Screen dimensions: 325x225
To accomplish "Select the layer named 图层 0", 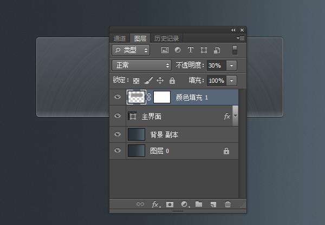I will [174, 151].
